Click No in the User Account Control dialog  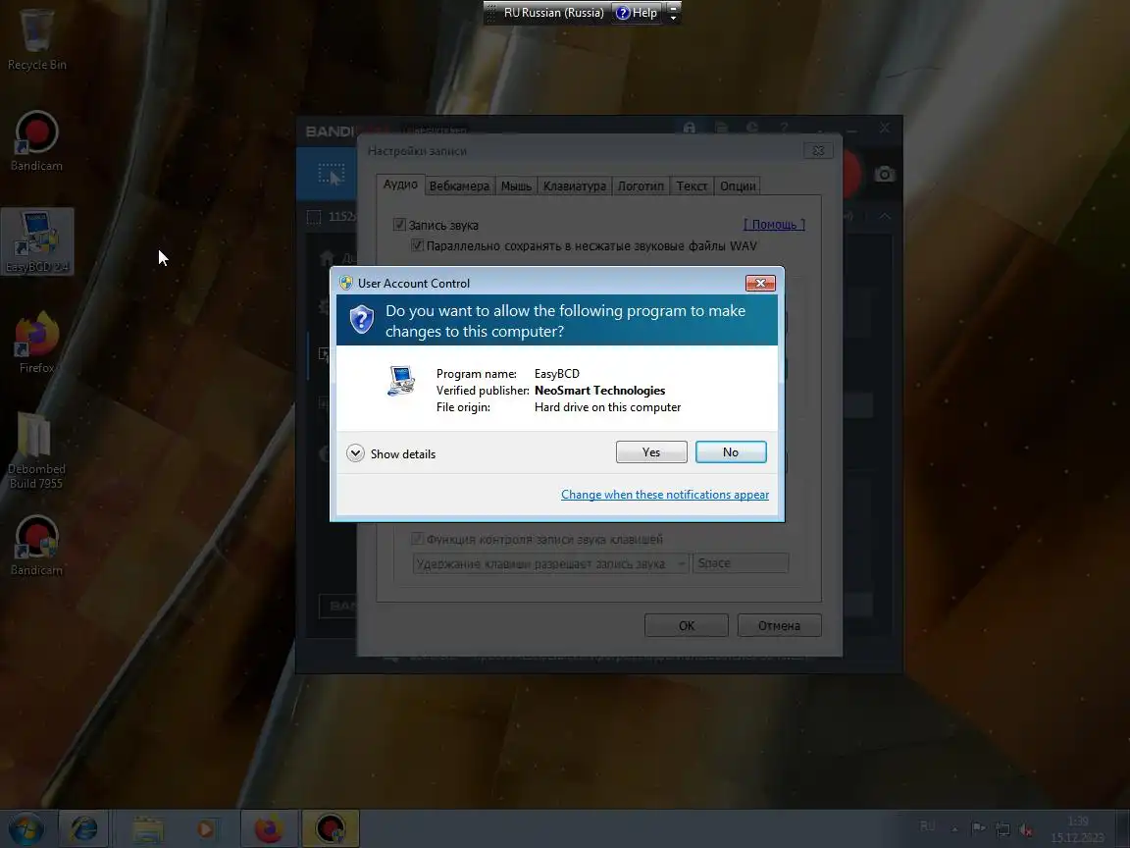(x=731, y=452)
